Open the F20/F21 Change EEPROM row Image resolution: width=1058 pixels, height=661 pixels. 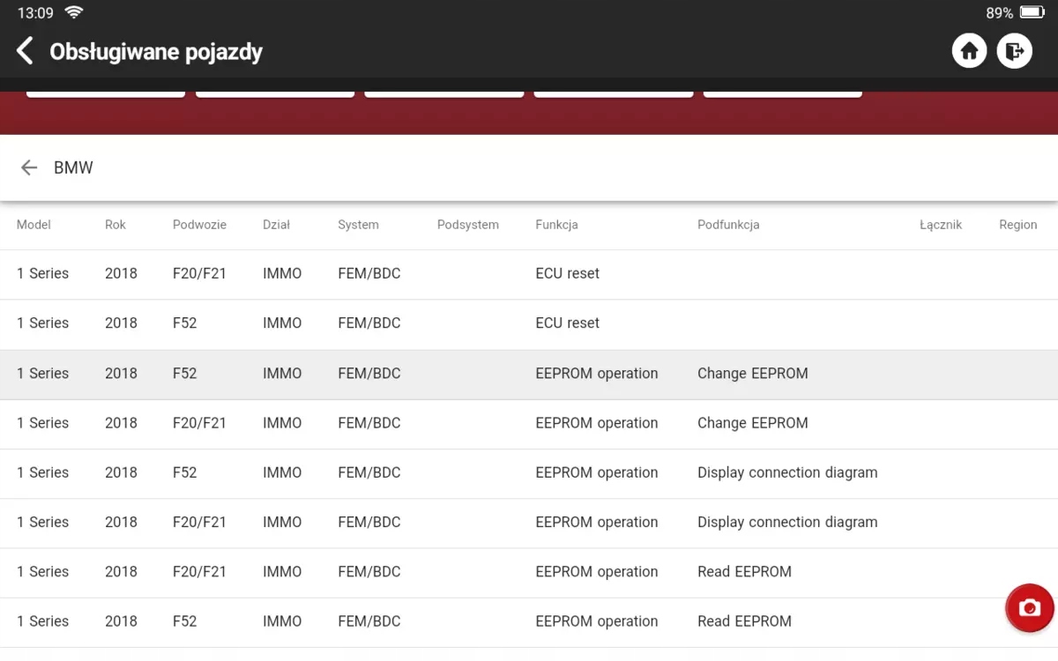529,423
